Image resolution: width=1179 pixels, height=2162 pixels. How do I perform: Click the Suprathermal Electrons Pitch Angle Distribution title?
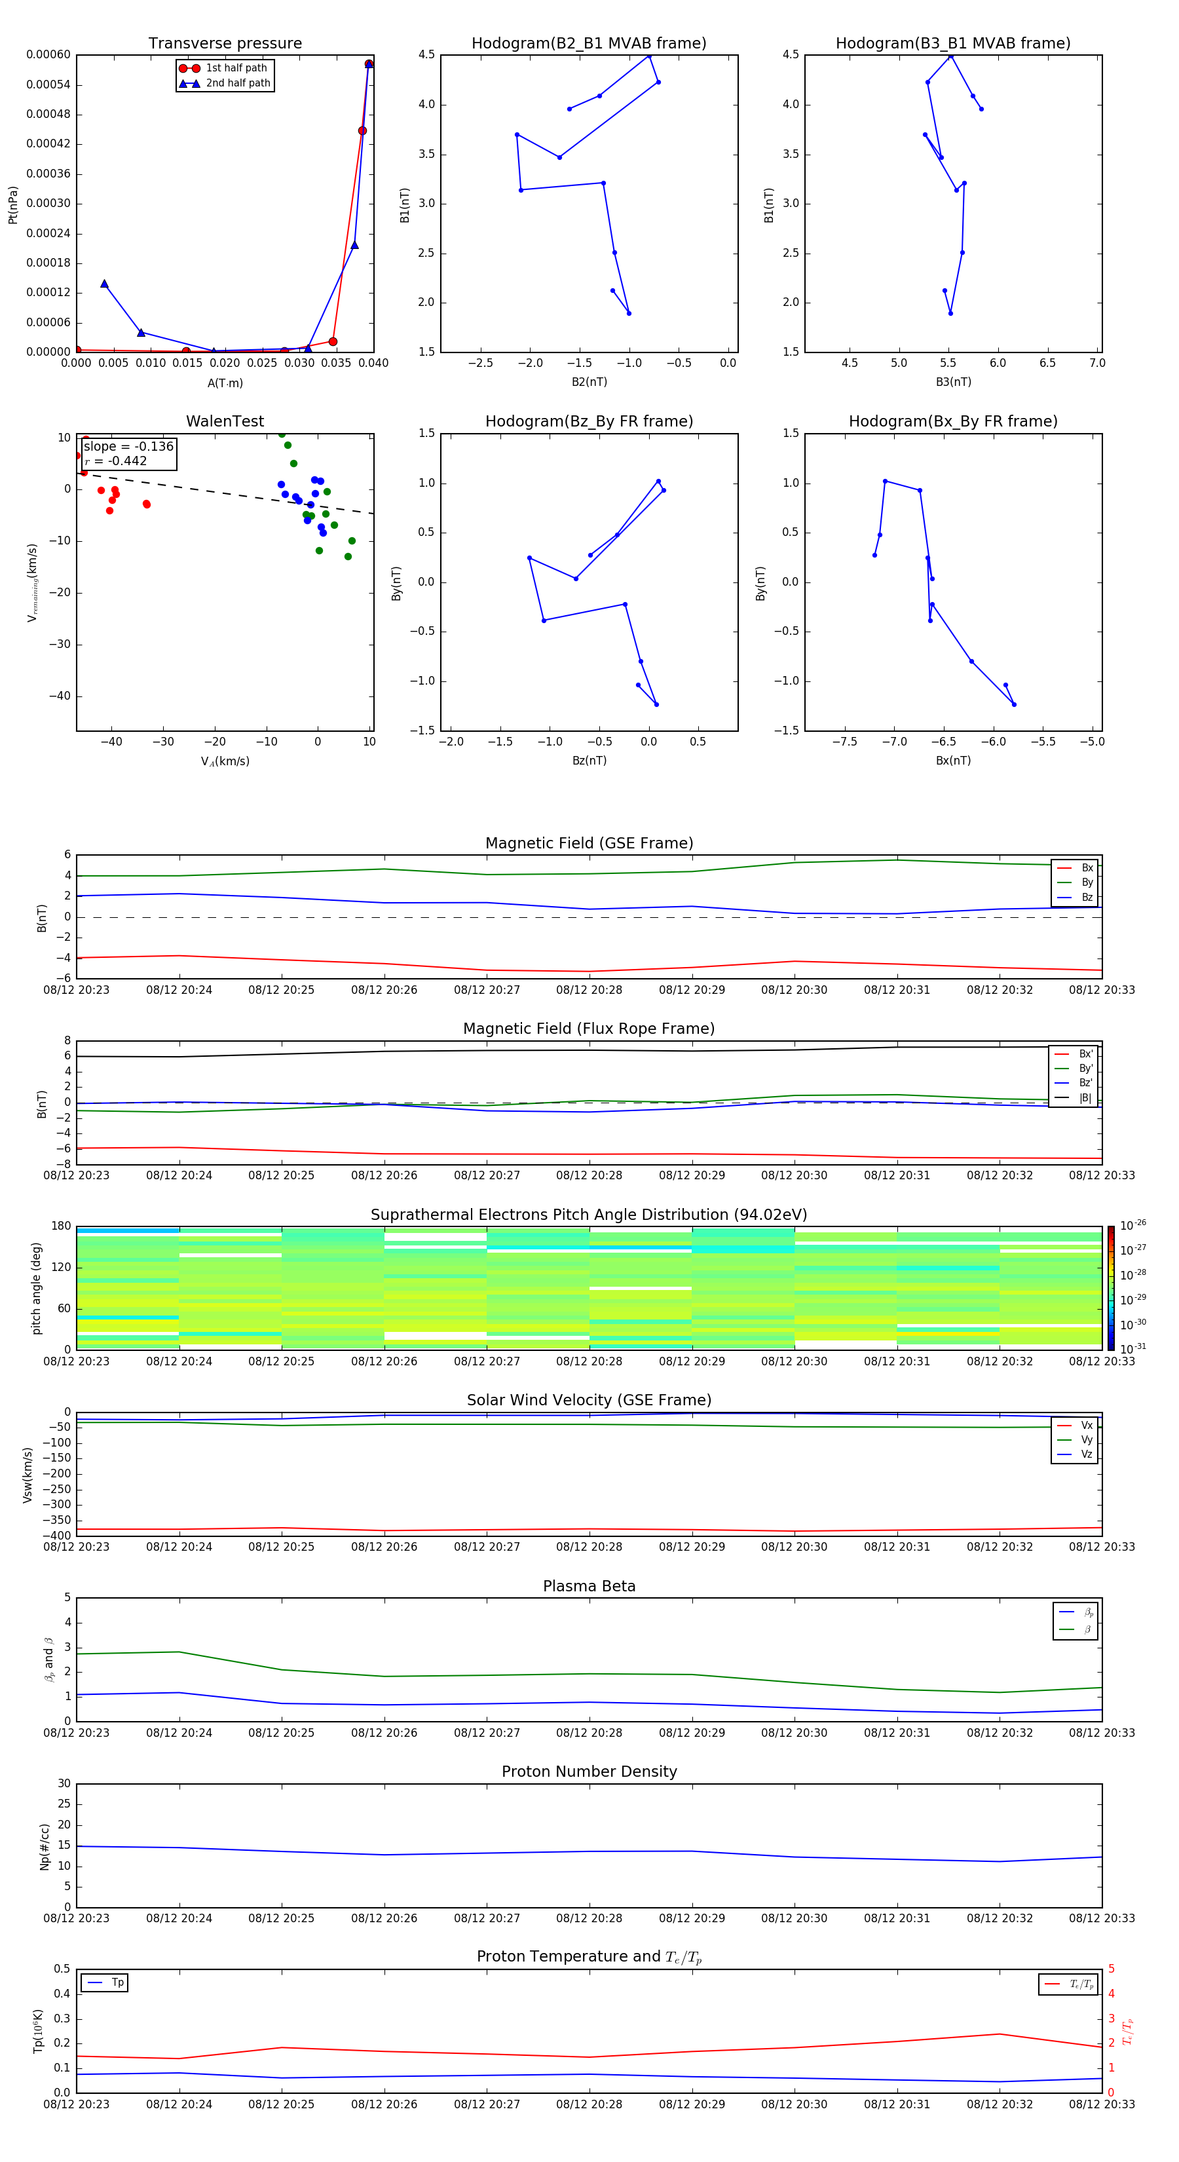click(589, 1215)
